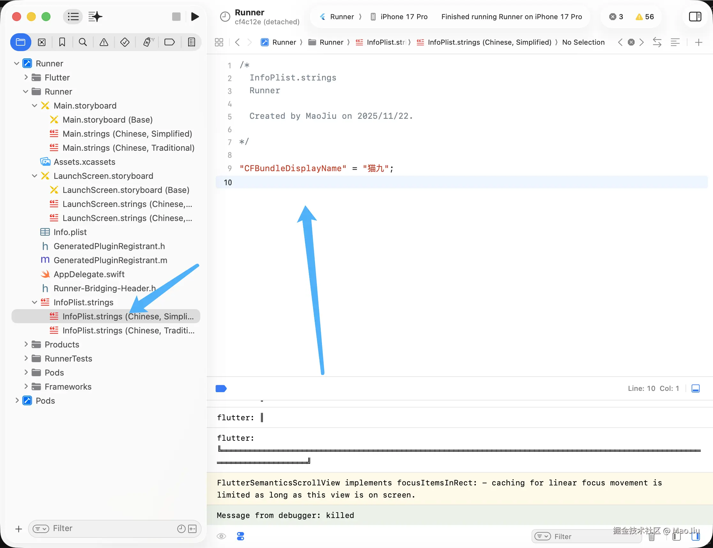Open the Bookmark navigator icon
713x548 pixels.
62,42
